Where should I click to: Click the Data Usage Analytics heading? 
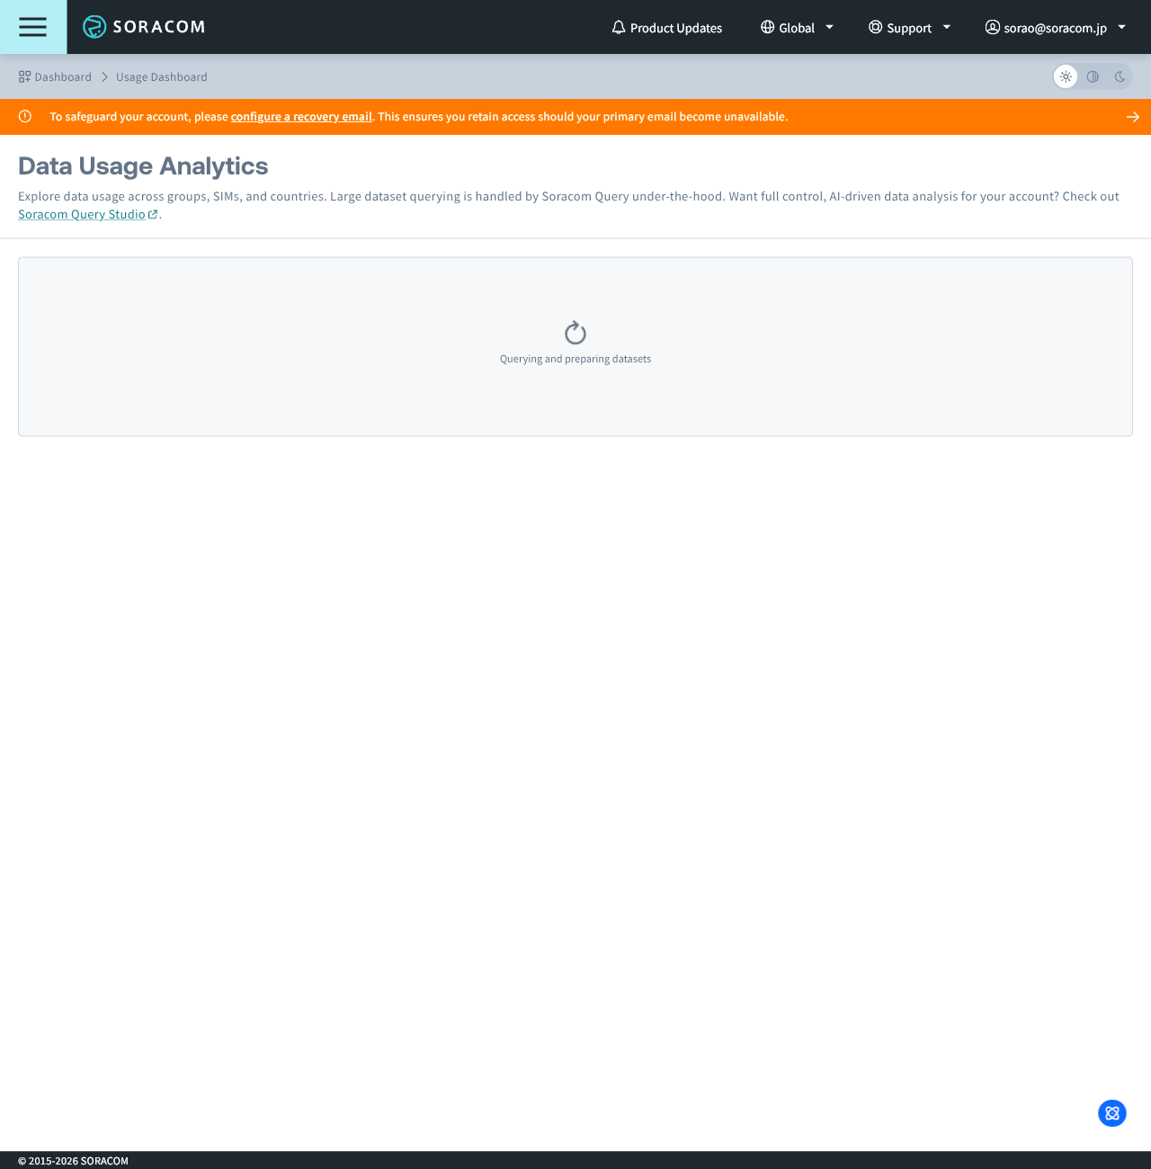pos(143,166)
